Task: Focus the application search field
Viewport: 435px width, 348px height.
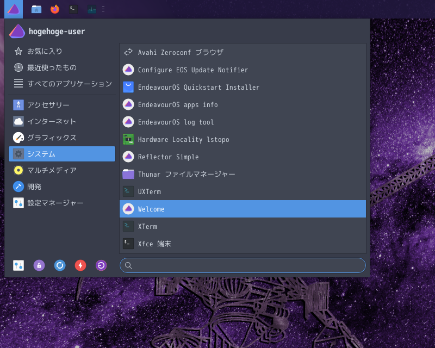Action: pyautogui.click(x=243, y=265)
